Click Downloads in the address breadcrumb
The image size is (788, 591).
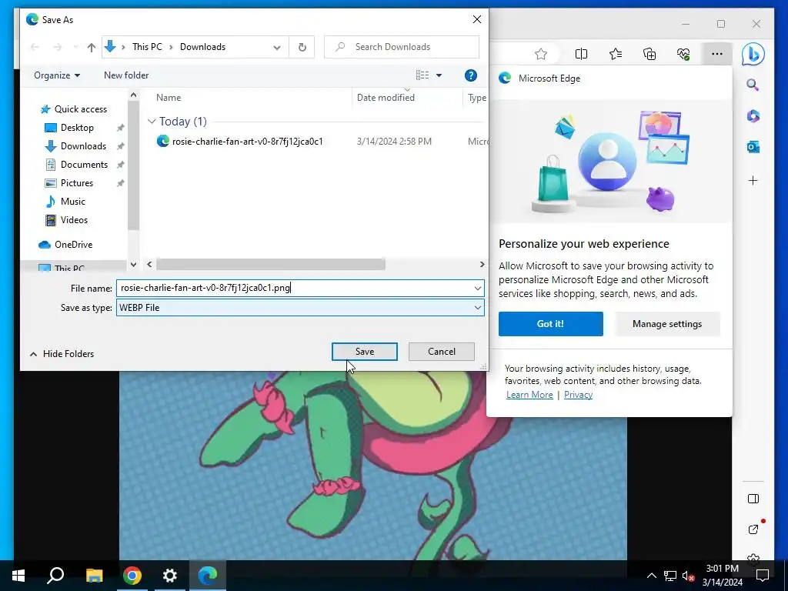pos(202,47)
